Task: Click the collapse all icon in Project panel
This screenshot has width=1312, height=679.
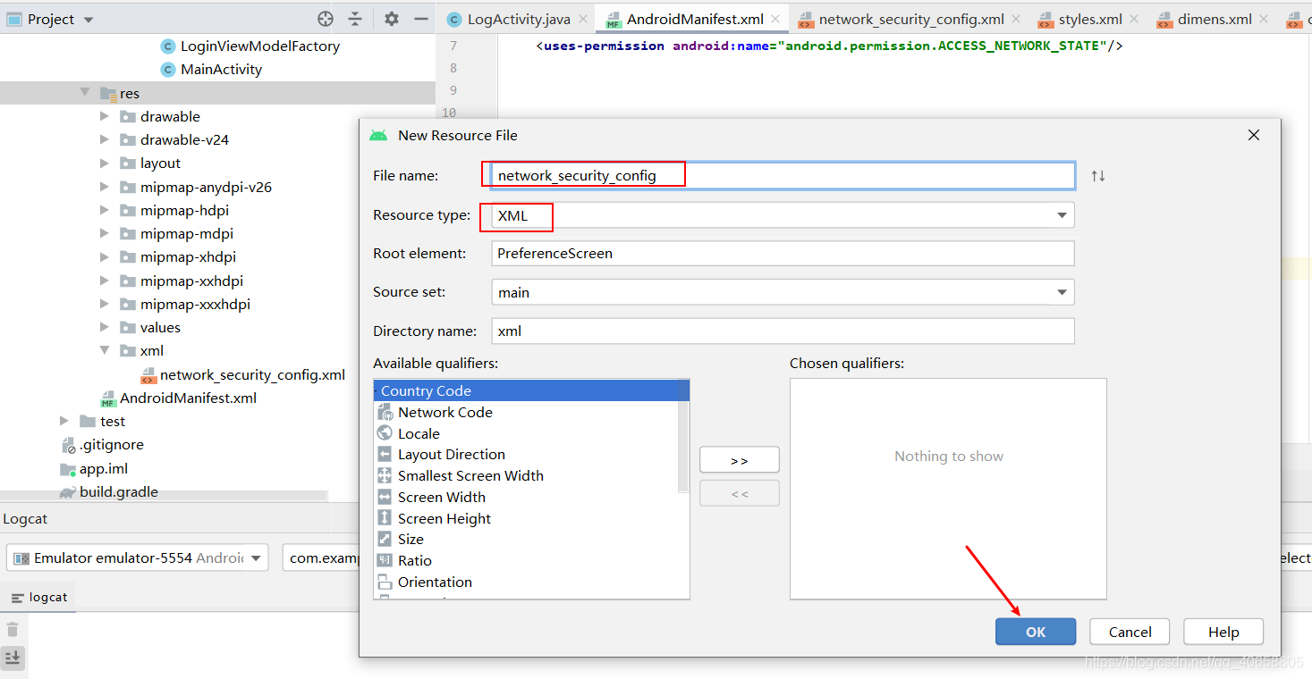Action: tap(356, 19)
